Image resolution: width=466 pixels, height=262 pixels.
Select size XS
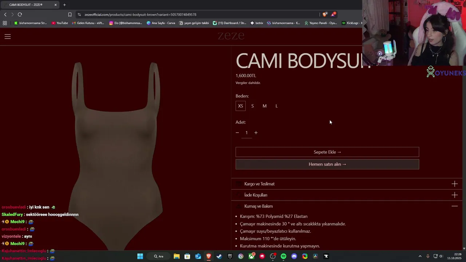point(240,106)
